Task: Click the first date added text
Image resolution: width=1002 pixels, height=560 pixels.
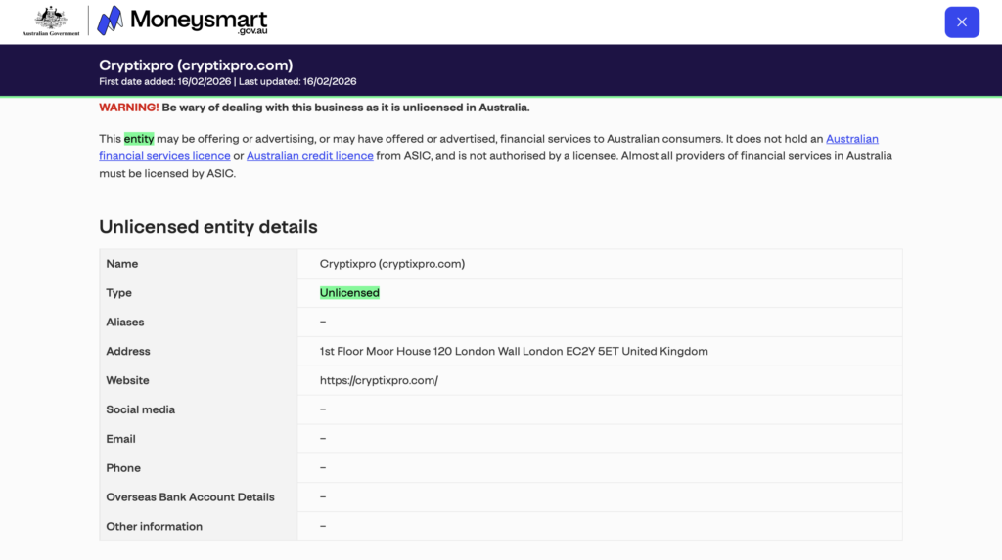Action: click(x=164, y=82)
